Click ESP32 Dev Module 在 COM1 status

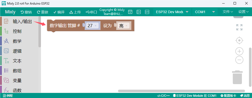point(195,96)
